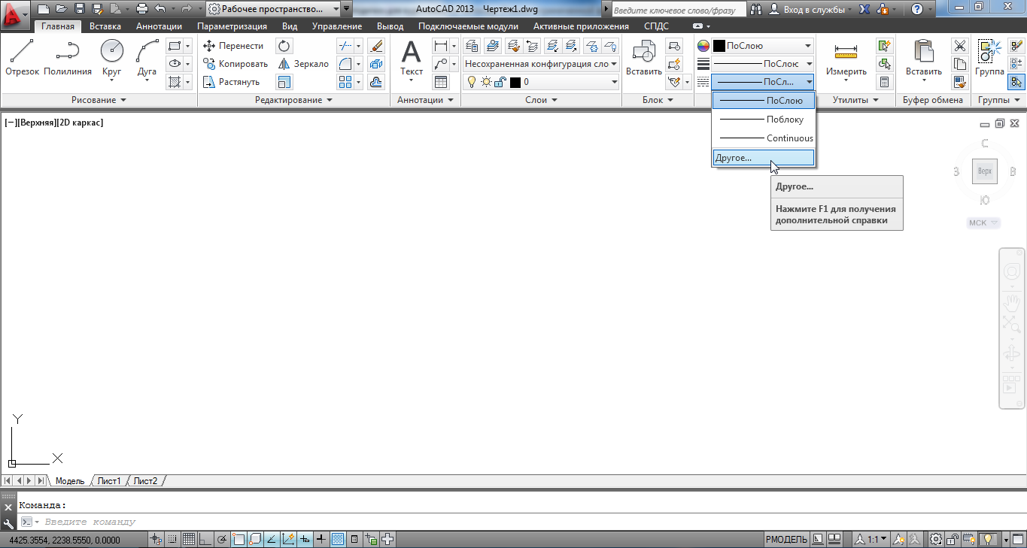Image resolution: width=1027 pixels, height=548 pixels.
Task: Click the Группа group tool
Action: coord(989,58)
